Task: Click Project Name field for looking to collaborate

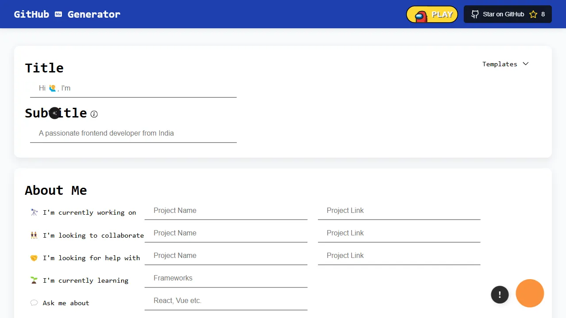Action: 226,233
